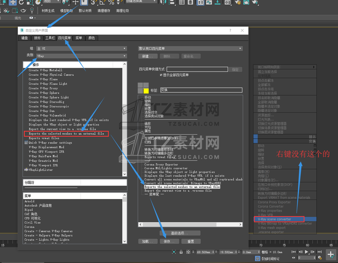Toggle the selection lock padlock icon
The image size is (338, 263).
(181, 252)
